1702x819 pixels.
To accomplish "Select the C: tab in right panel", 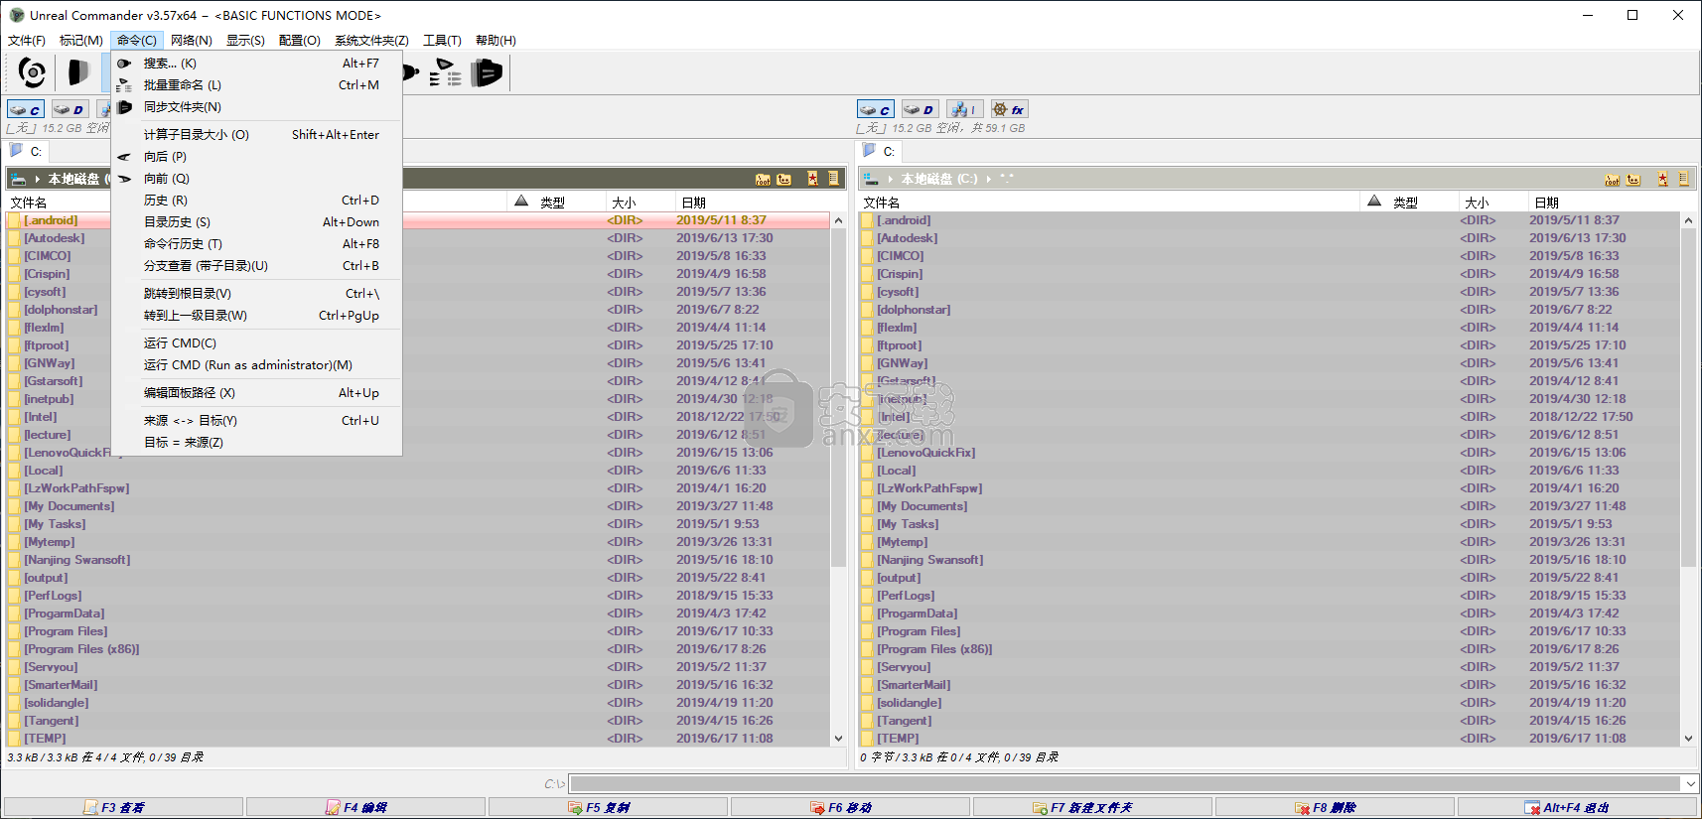I will coord(880,151).
